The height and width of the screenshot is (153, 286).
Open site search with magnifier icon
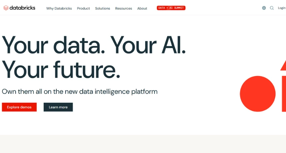pos(272,8)
